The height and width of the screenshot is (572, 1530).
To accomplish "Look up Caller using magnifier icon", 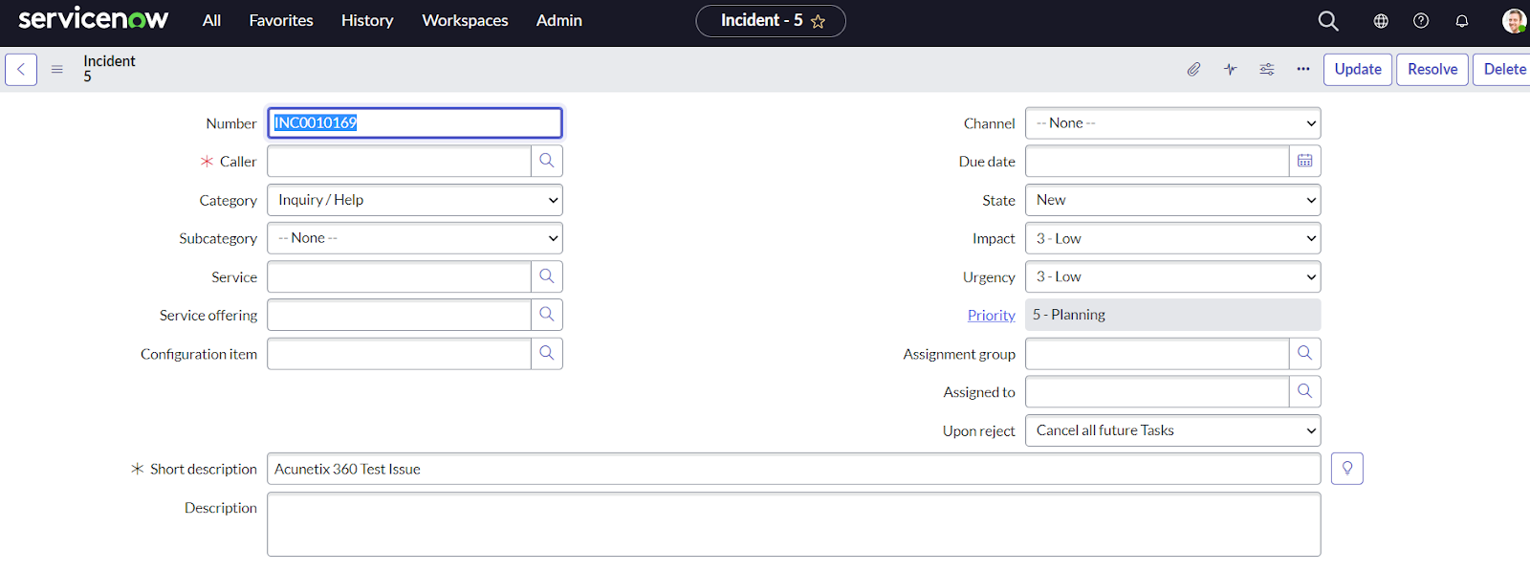I will (547, 161).
